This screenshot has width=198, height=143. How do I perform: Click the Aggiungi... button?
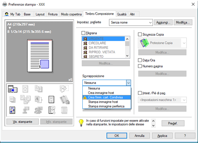click(163, 23)
